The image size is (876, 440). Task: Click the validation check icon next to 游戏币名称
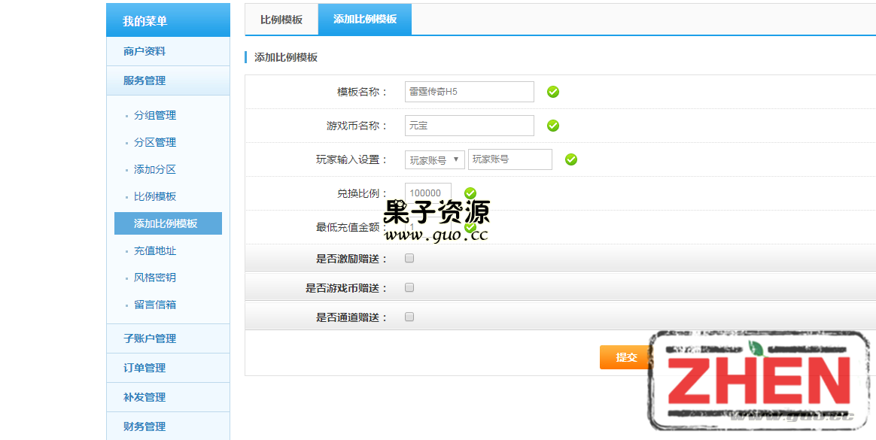coord(552,126)
